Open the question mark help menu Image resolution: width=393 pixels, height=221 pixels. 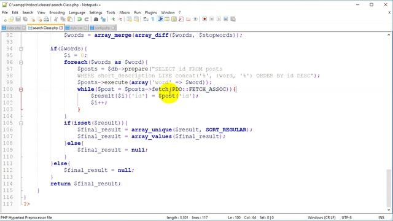[179, 12]
